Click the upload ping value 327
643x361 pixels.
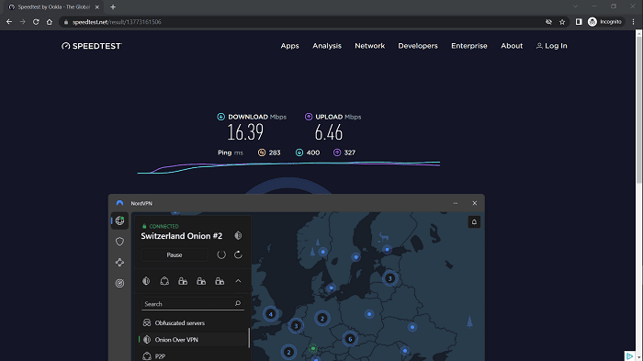[349, 152]
